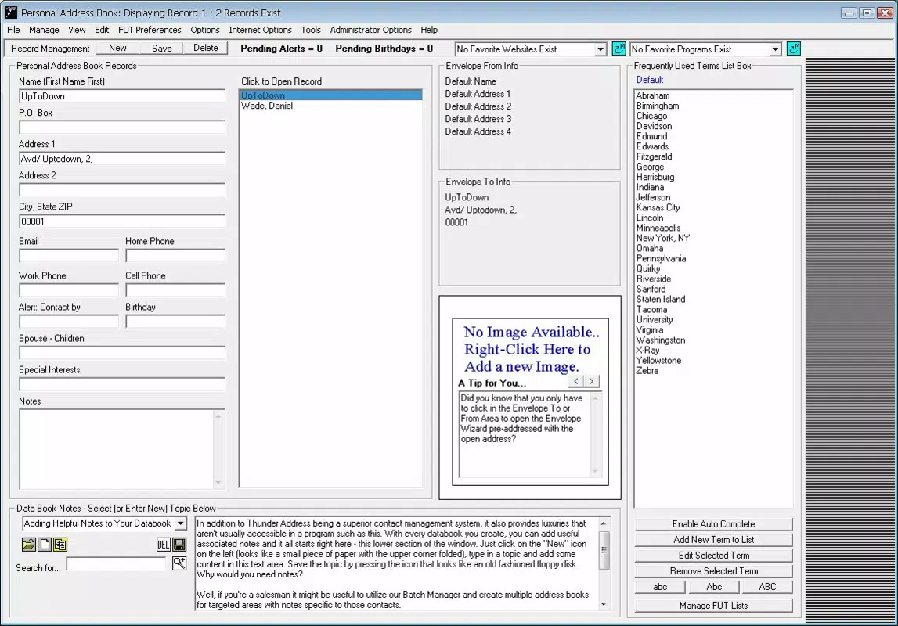
Task: Click the Save record button
Action: 161,48
